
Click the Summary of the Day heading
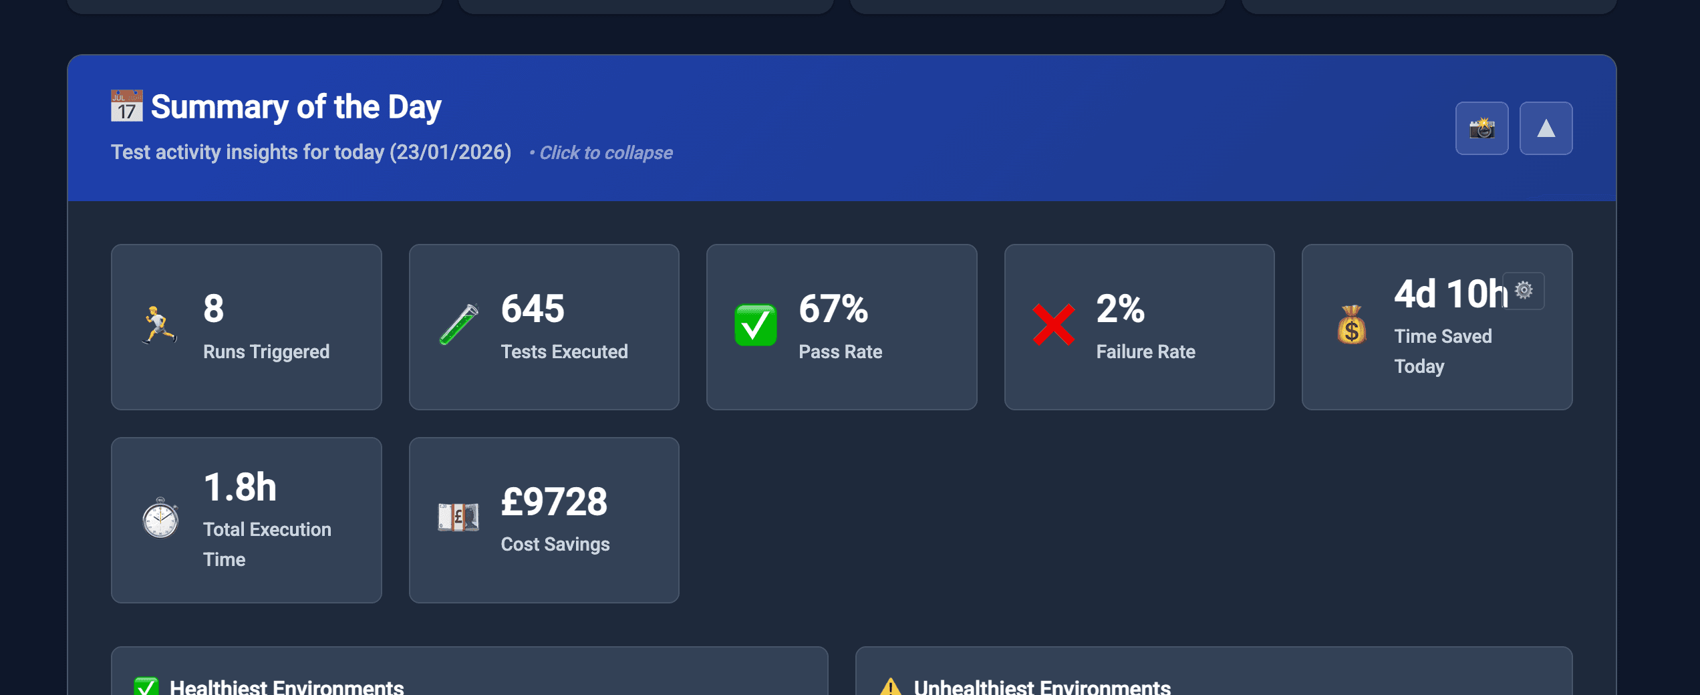295,106
